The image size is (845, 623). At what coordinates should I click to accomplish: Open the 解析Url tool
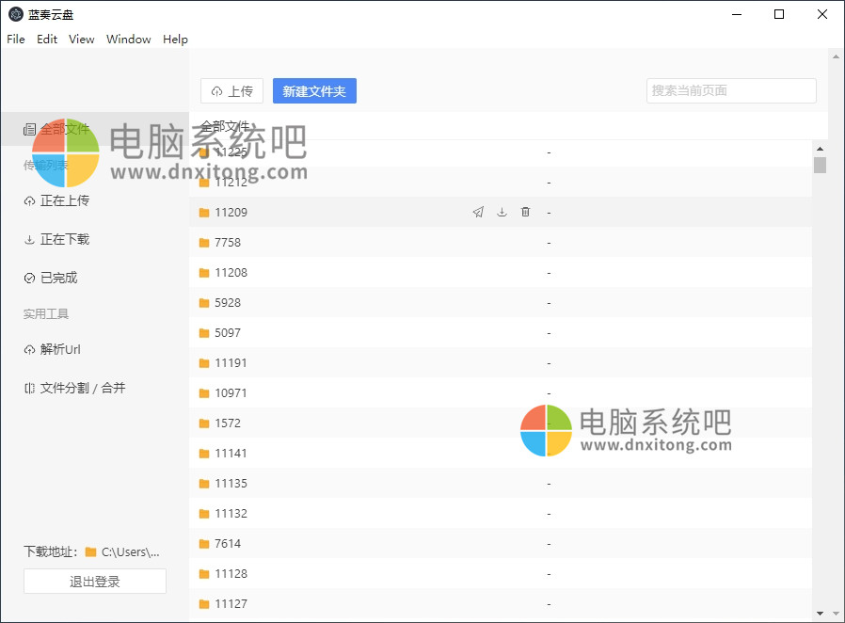56,349
